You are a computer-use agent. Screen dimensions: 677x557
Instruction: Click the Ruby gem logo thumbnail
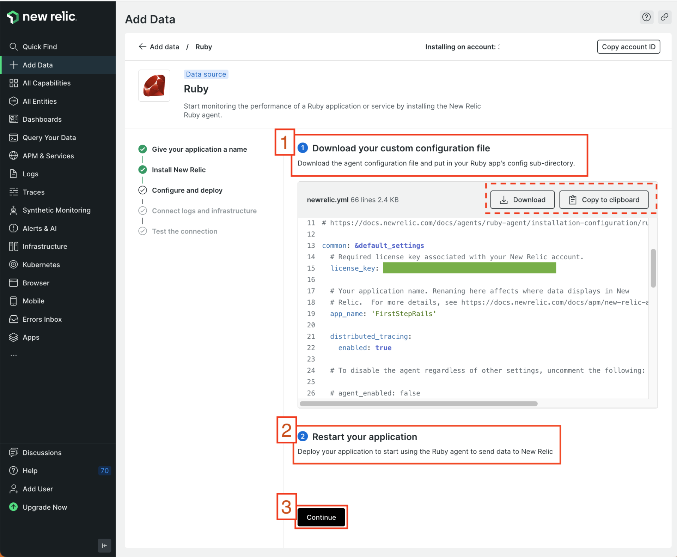click(154, 86)
